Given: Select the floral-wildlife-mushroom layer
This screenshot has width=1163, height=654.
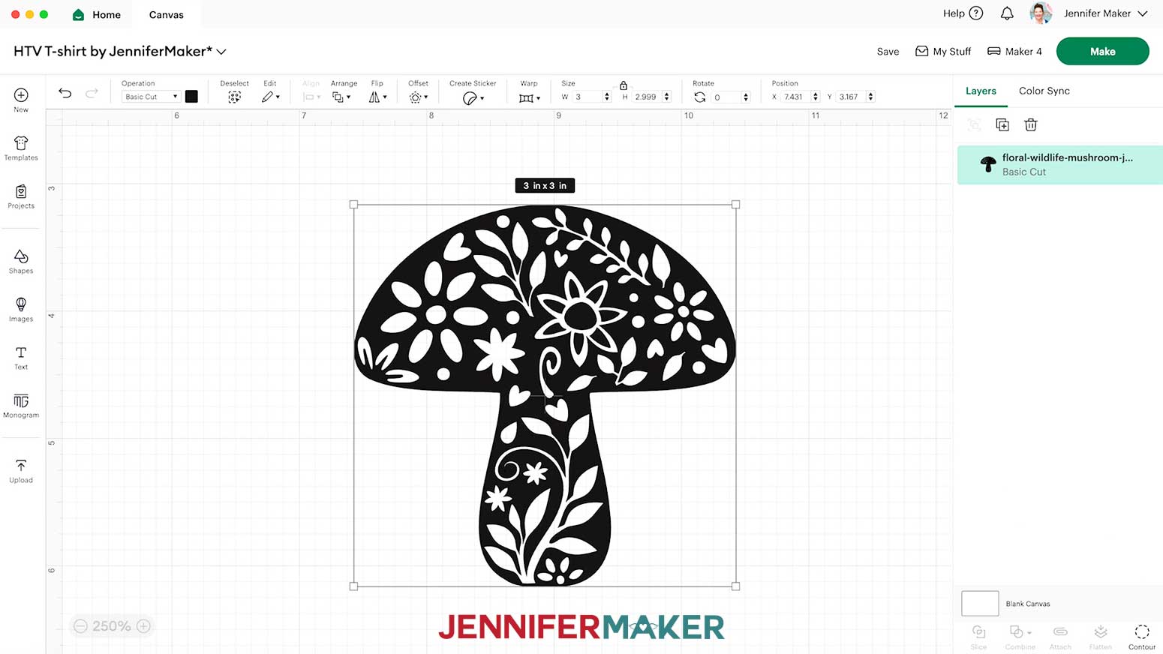Looking at the screenshot, I should [x=1060, y=164].
